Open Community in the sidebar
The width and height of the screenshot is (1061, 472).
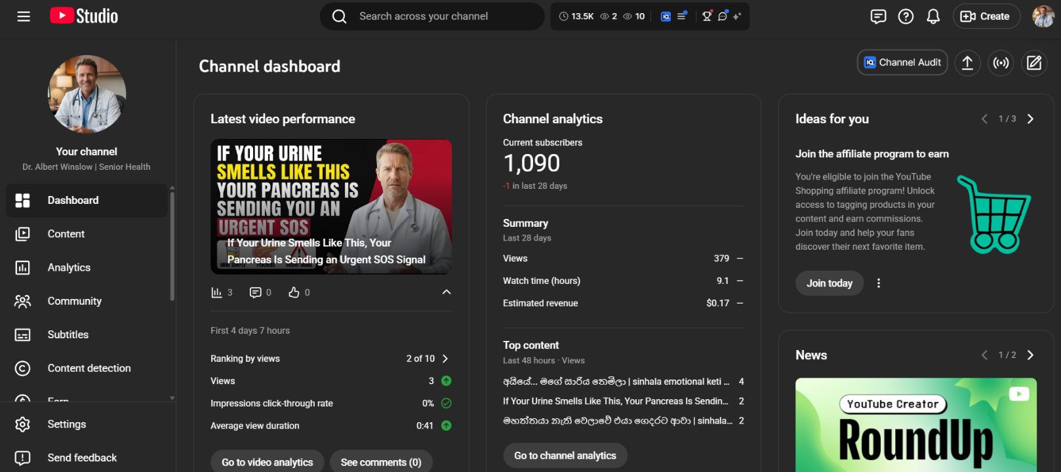point(87,301)
